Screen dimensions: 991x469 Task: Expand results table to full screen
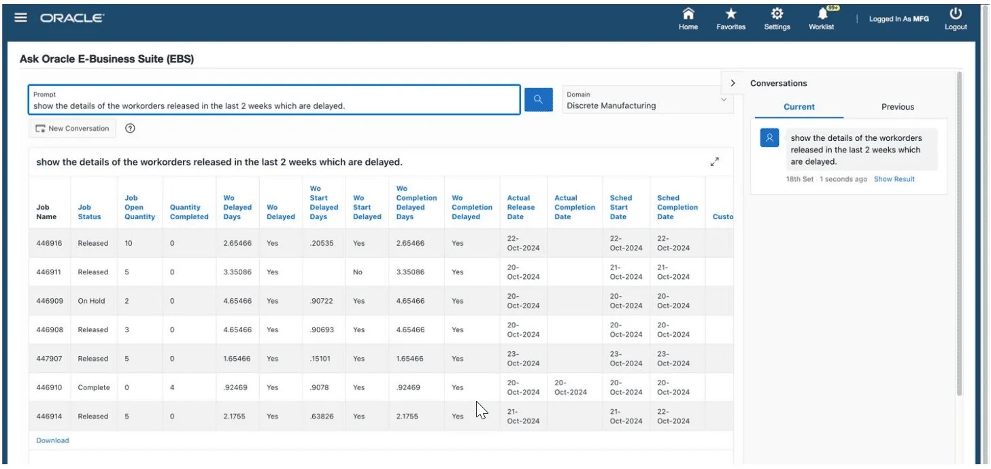pos(715,162)
